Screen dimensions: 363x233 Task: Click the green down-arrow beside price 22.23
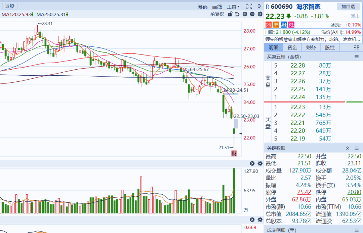pos(288,16)
